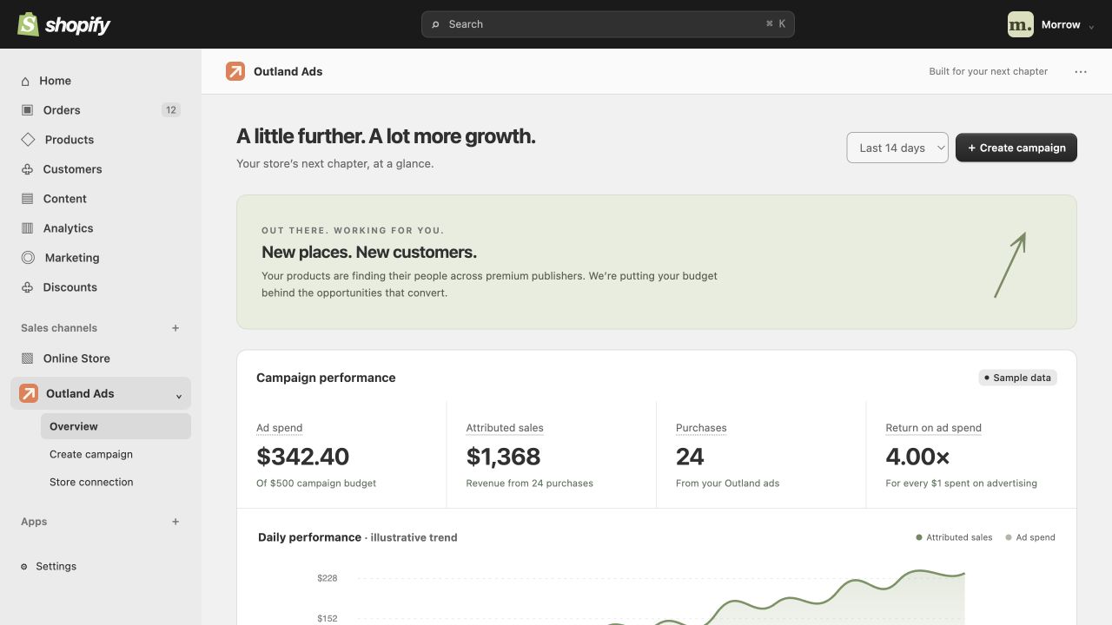Click the Home icon in sidebar
1112x625 pixels.
coord(25,81)
